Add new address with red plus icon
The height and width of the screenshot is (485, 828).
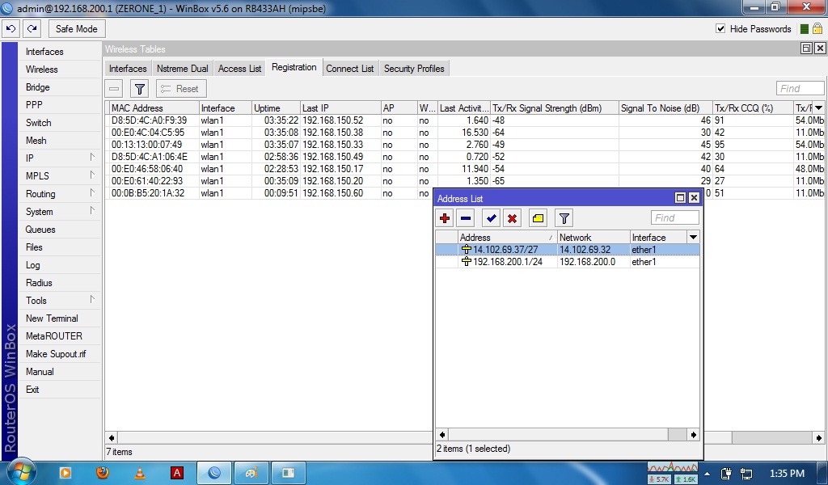click(445, 218)
